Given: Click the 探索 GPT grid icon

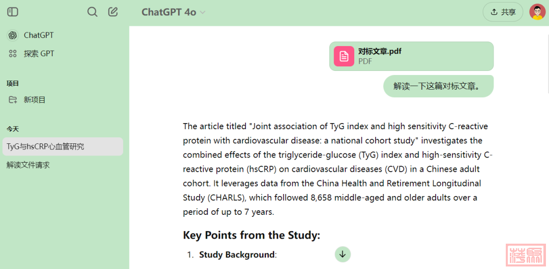Looking at the screenshot, I should 13,54.
